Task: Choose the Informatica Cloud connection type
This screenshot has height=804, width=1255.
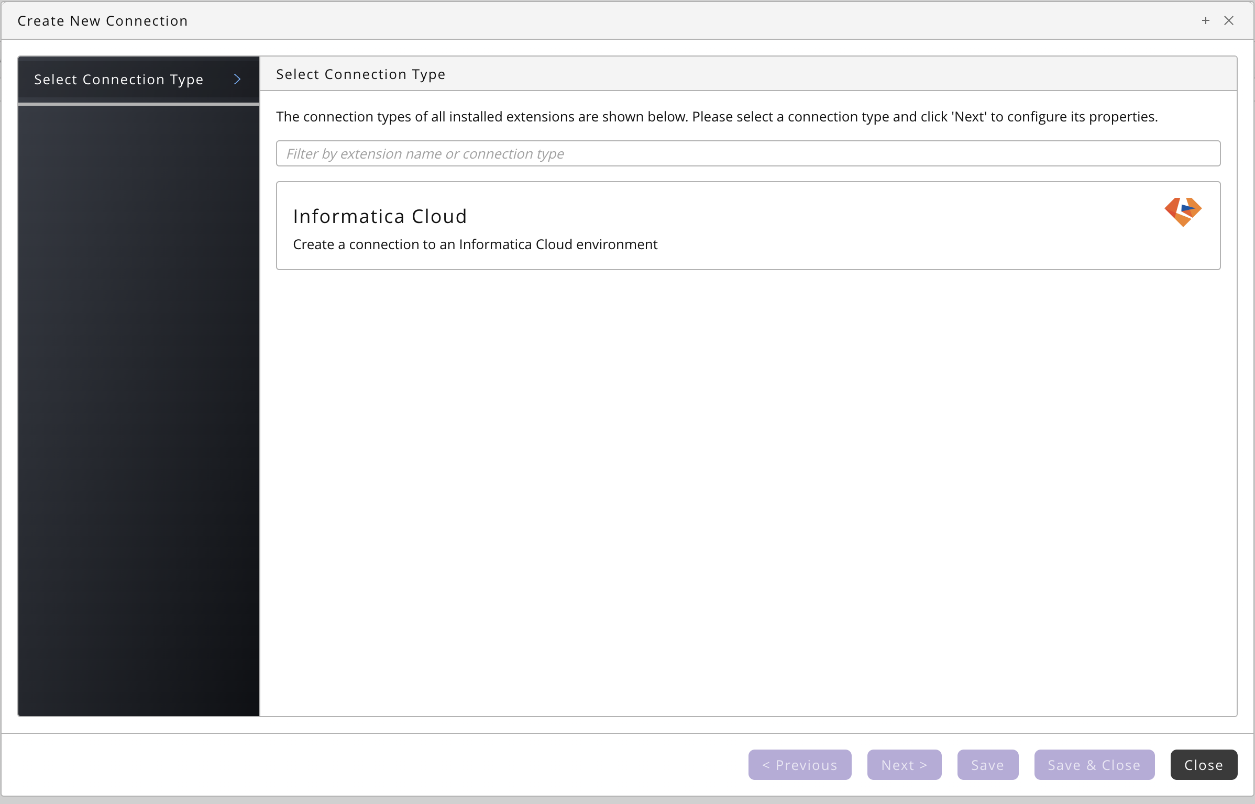Action: click(x=748, y=226)
